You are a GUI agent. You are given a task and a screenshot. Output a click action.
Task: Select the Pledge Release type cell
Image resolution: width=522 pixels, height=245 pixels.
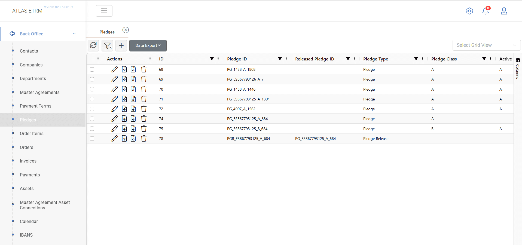376,139
